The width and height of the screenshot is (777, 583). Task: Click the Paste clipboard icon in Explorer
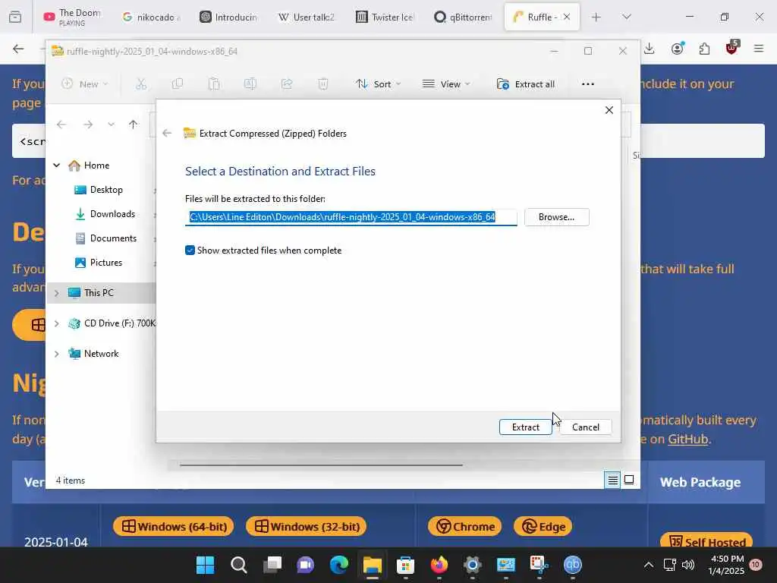coord(214,84)
